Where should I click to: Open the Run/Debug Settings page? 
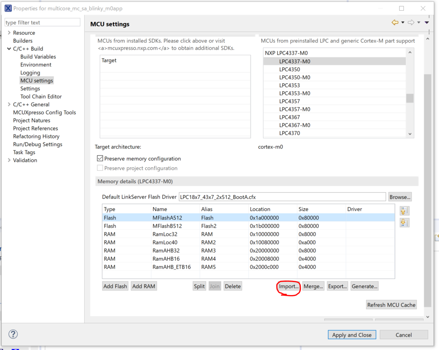pyautogui.click(x=38, y=144)
